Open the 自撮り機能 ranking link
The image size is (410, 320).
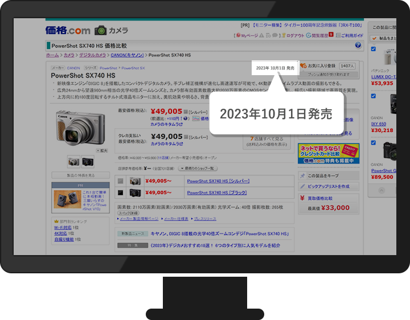click(x=64, y=240)
